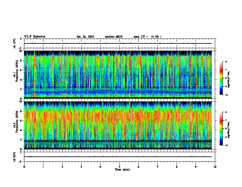Click the "Time (min)" x-axis title
The image size is (242, 187).
pos(122,170)
